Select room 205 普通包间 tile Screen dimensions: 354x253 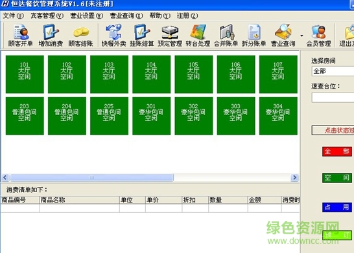109,116
